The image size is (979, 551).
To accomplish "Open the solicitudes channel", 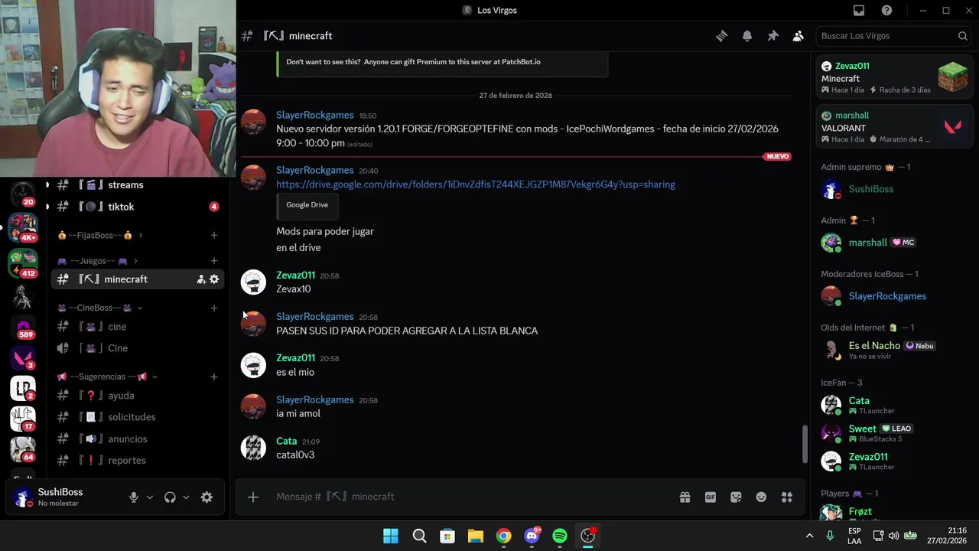I will point(136,417).
